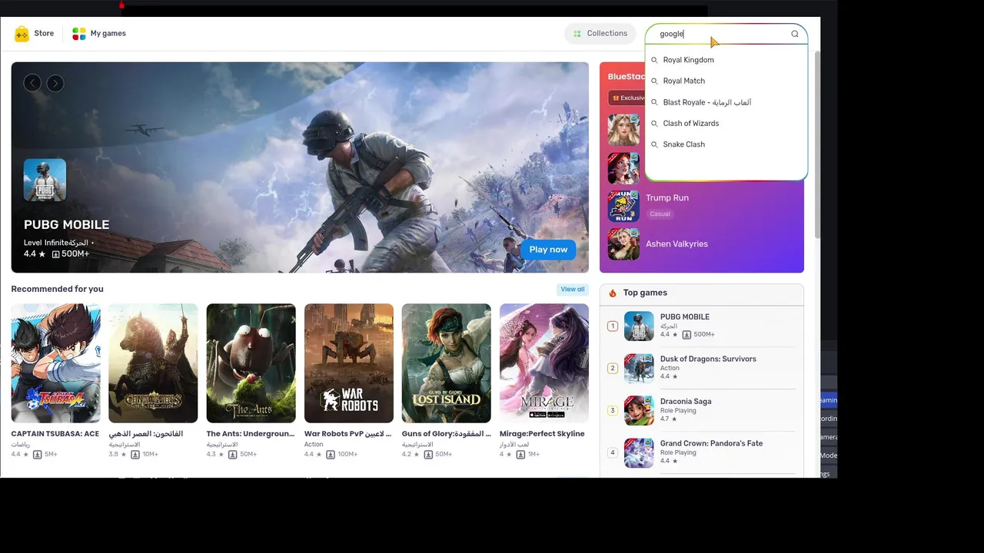This screenshot has height=553, width=984.
Task: Click the Exclusive badge in BlueStacks panel
Action: 627,98
